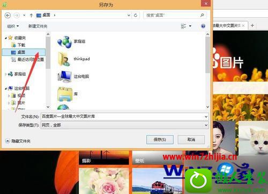Go up one folder level
268x194 pixels.
31,16
